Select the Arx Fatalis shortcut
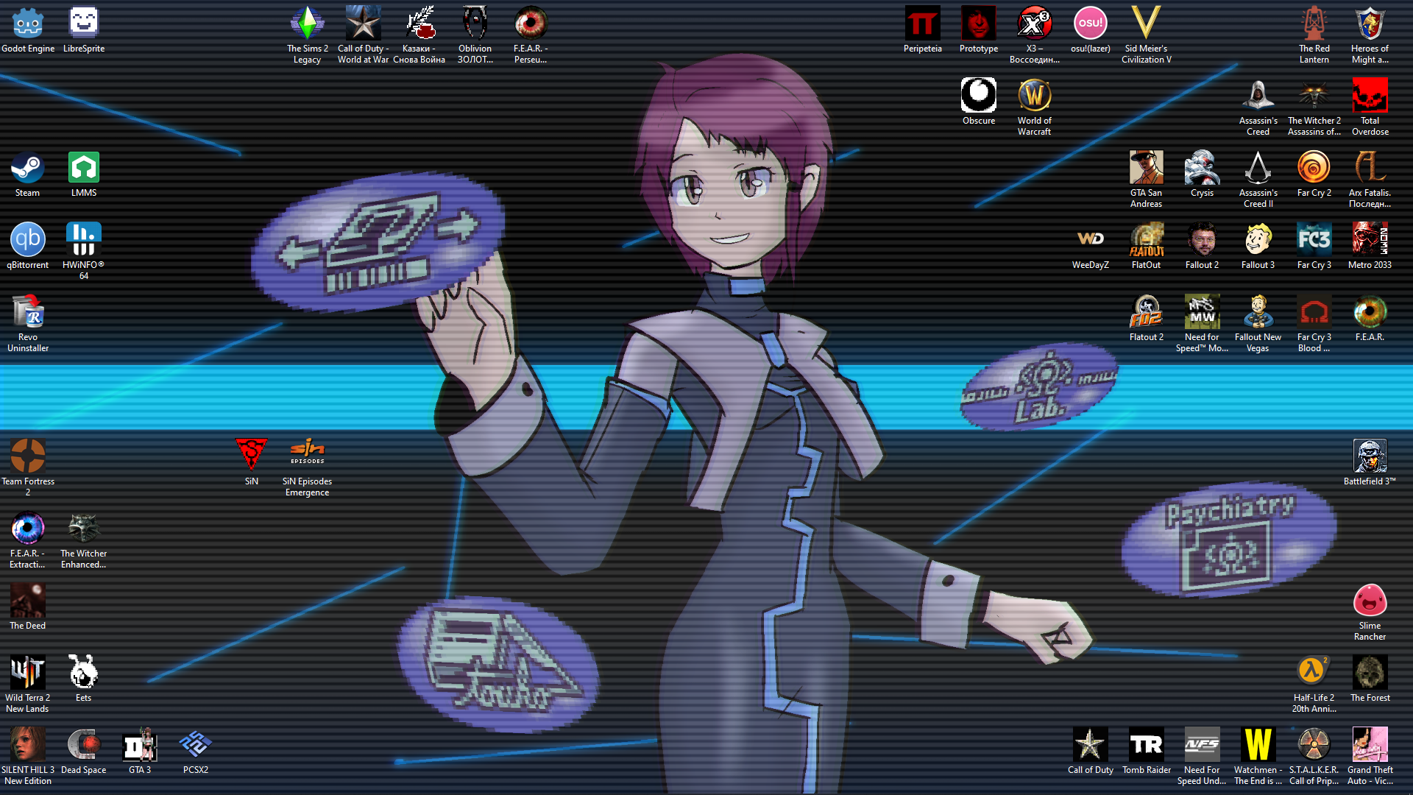Screen dimensions: 1413x795 coord(1370,179)
